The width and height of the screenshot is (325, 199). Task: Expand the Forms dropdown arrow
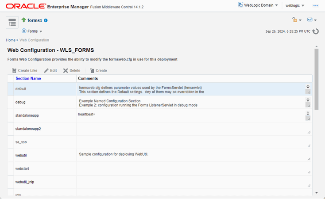[x=41, y=31]
